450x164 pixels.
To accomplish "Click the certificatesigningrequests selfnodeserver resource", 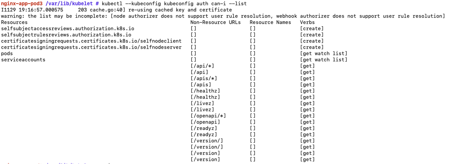I will [x=91, y=47].
